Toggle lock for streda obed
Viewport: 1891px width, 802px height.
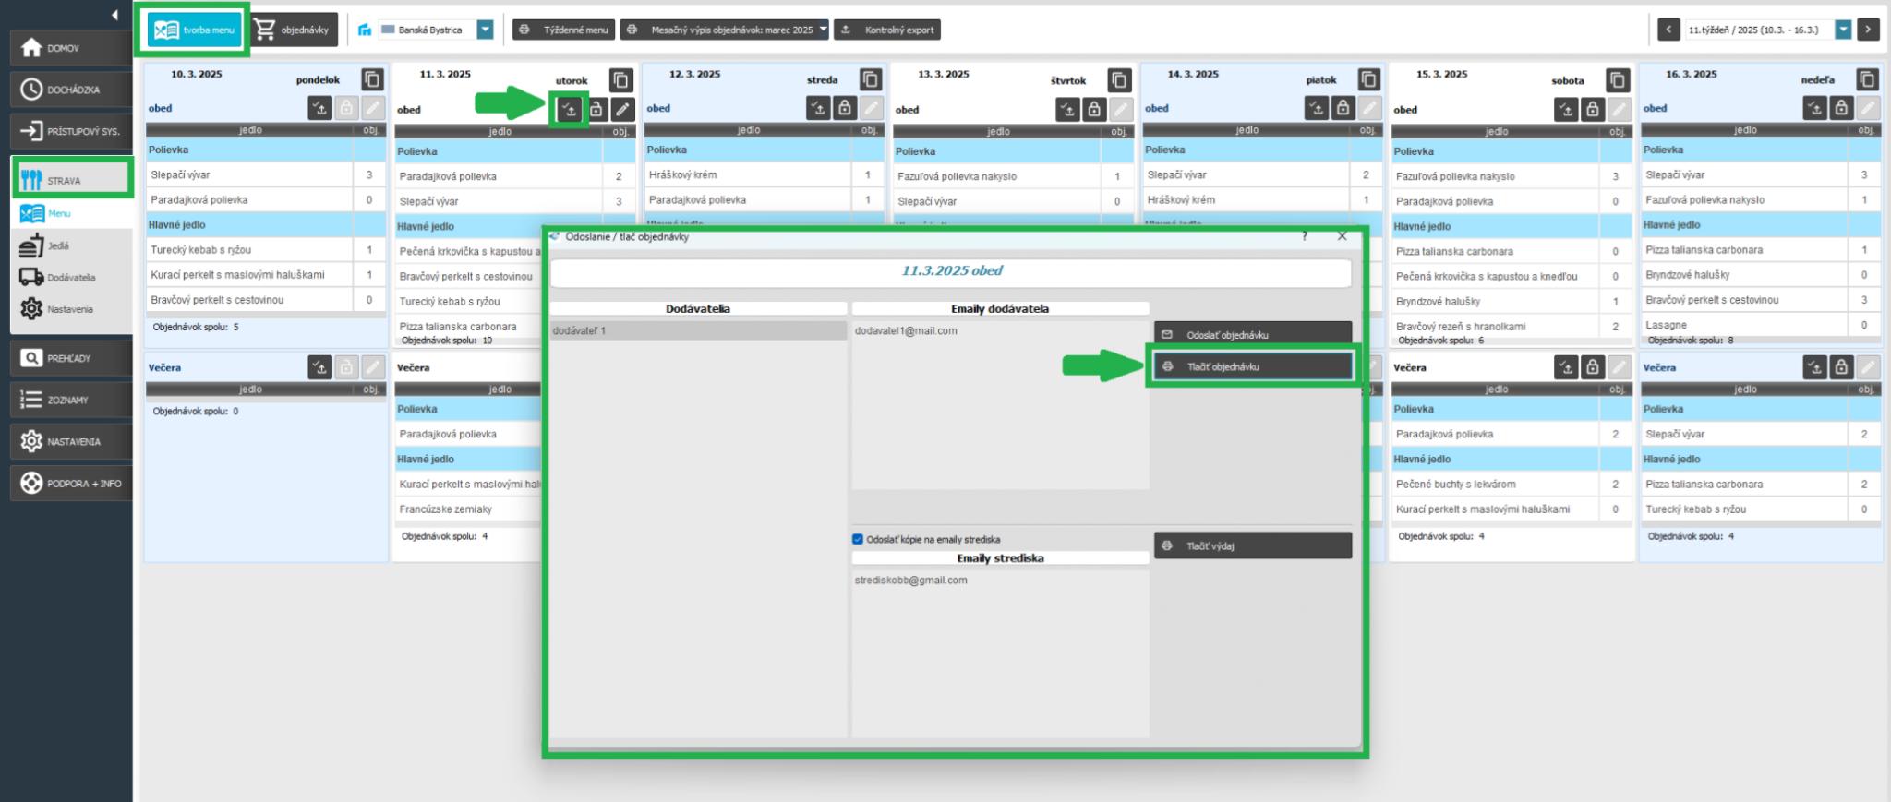click(x=845, y=108)
